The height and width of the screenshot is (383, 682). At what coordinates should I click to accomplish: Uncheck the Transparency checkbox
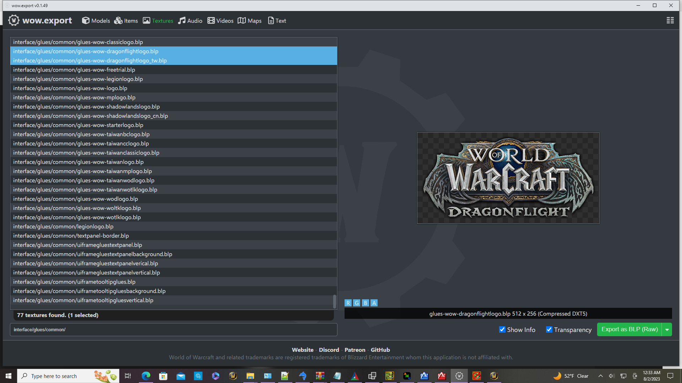point(549,329)
